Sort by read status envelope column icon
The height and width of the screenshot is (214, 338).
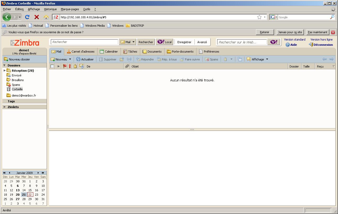click(81, 66)
